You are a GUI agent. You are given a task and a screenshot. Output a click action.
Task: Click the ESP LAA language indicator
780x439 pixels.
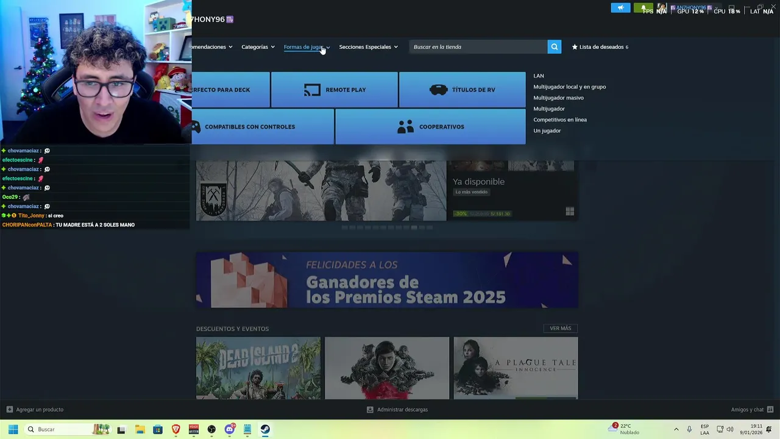[x=704, y=429]
